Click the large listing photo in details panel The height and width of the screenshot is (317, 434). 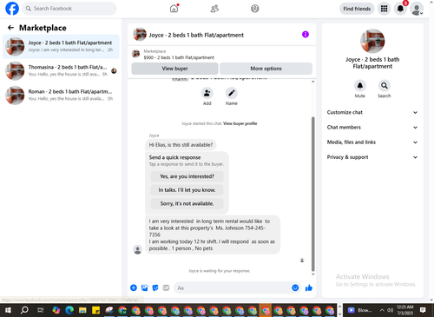[x=372, y=41]
